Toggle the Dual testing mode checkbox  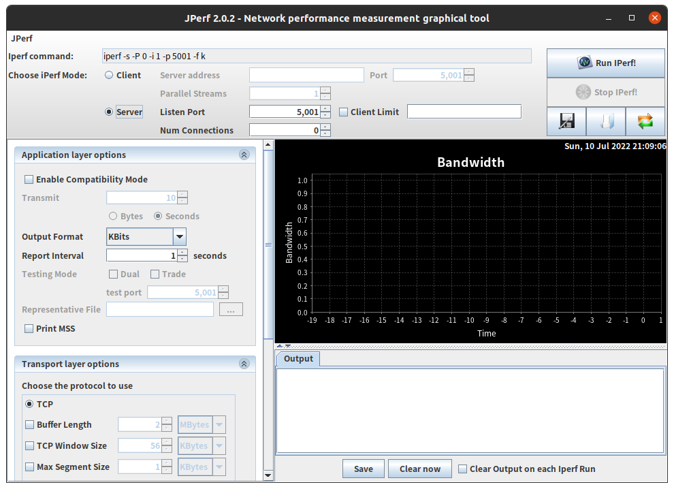(114, 274)
